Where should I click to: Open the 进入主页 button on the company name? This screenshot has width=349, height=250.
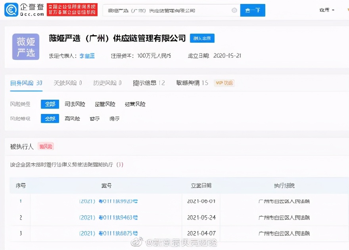202,38
